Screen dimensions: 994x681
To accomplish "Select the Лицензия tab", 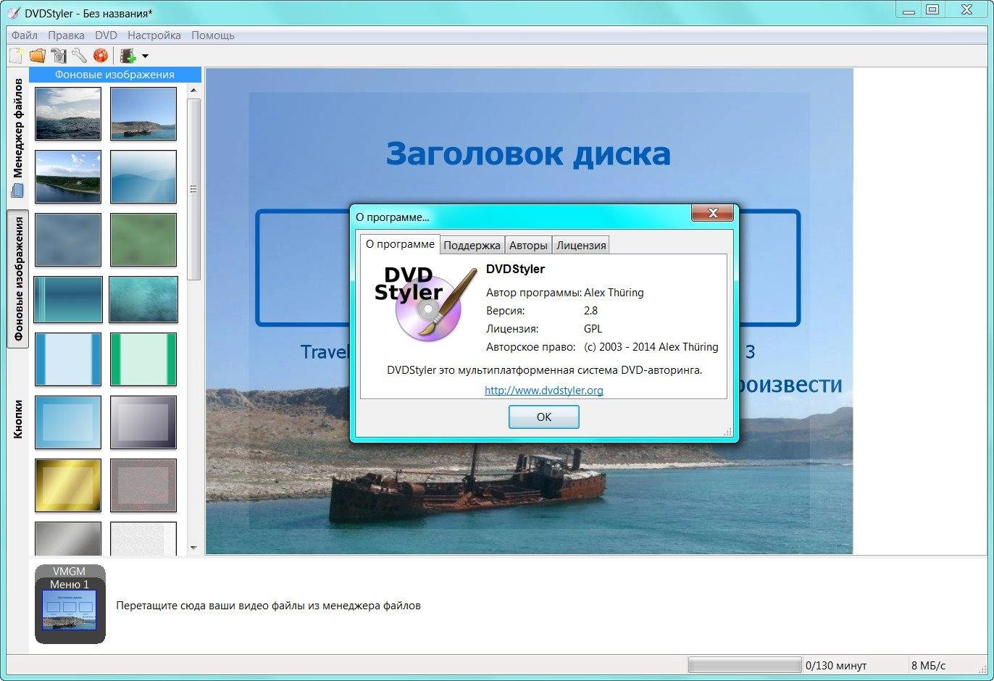I will tap(581, 246).
